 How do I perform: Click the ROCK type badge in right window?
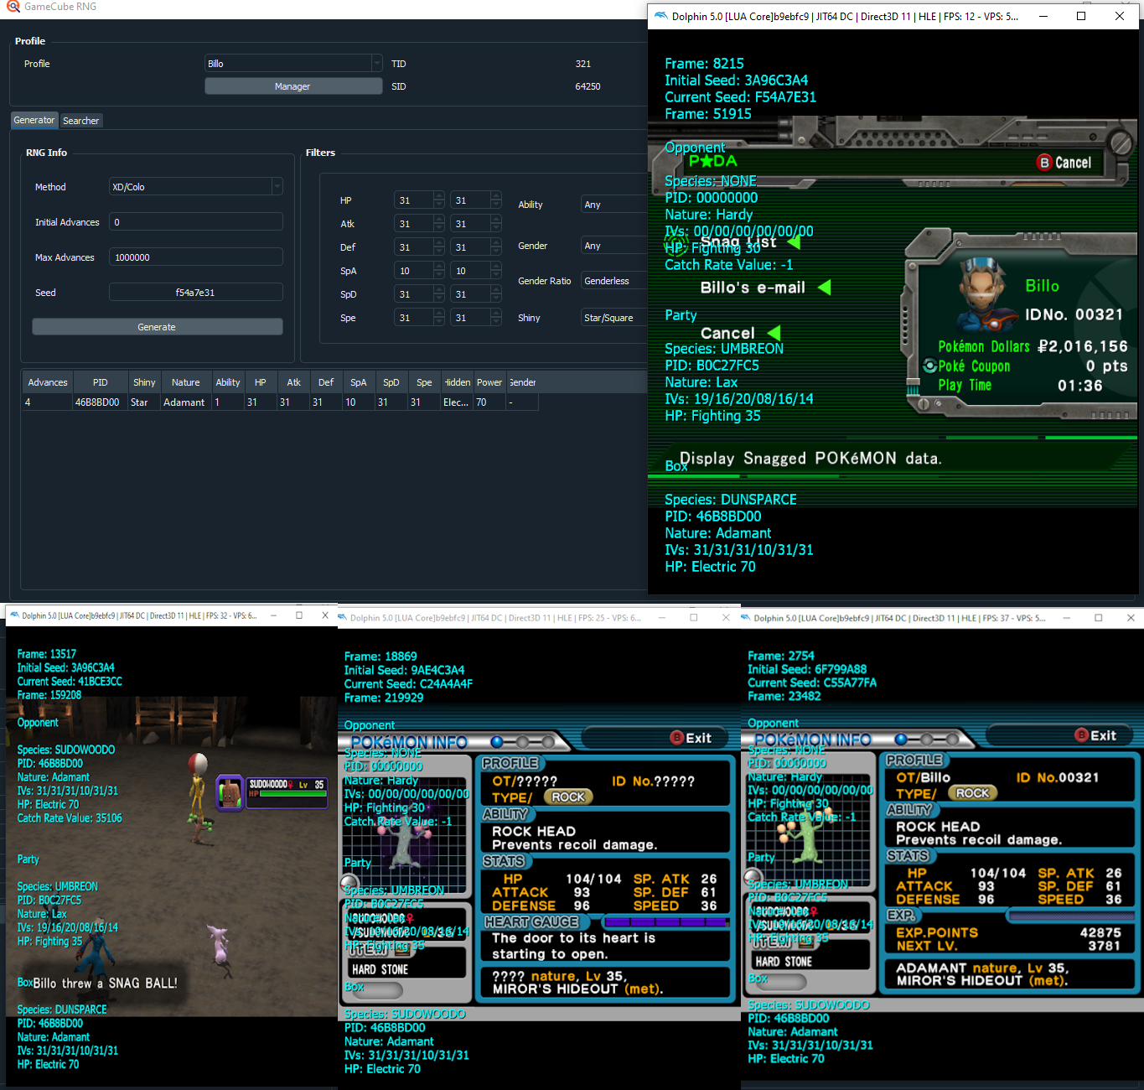tap(972, 792)
